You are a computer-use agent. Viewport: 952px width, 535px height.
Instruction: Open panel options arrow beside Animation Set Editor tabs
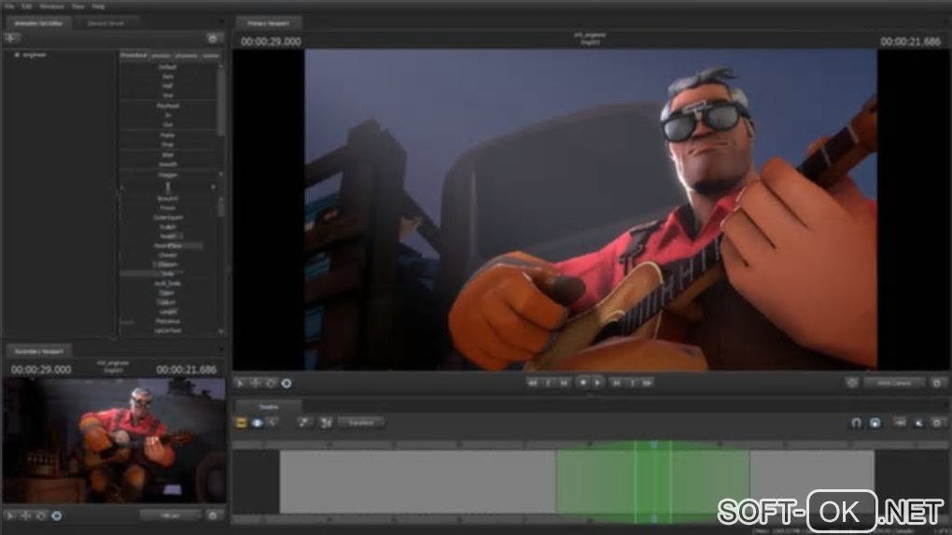220,23
